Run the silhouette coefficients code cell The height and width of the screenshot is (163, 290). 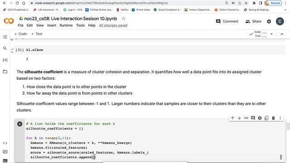pos(19,124)
